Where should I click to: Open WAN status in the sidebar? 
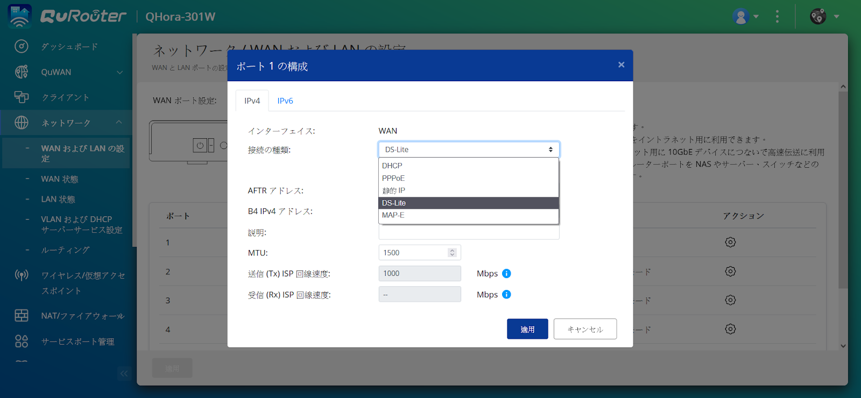60,179
